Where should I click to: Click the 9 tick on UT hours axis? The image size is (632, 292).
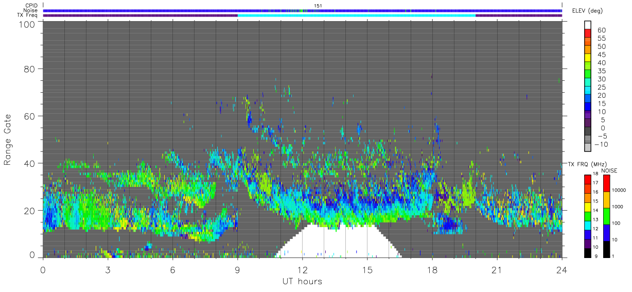(238, 270)
